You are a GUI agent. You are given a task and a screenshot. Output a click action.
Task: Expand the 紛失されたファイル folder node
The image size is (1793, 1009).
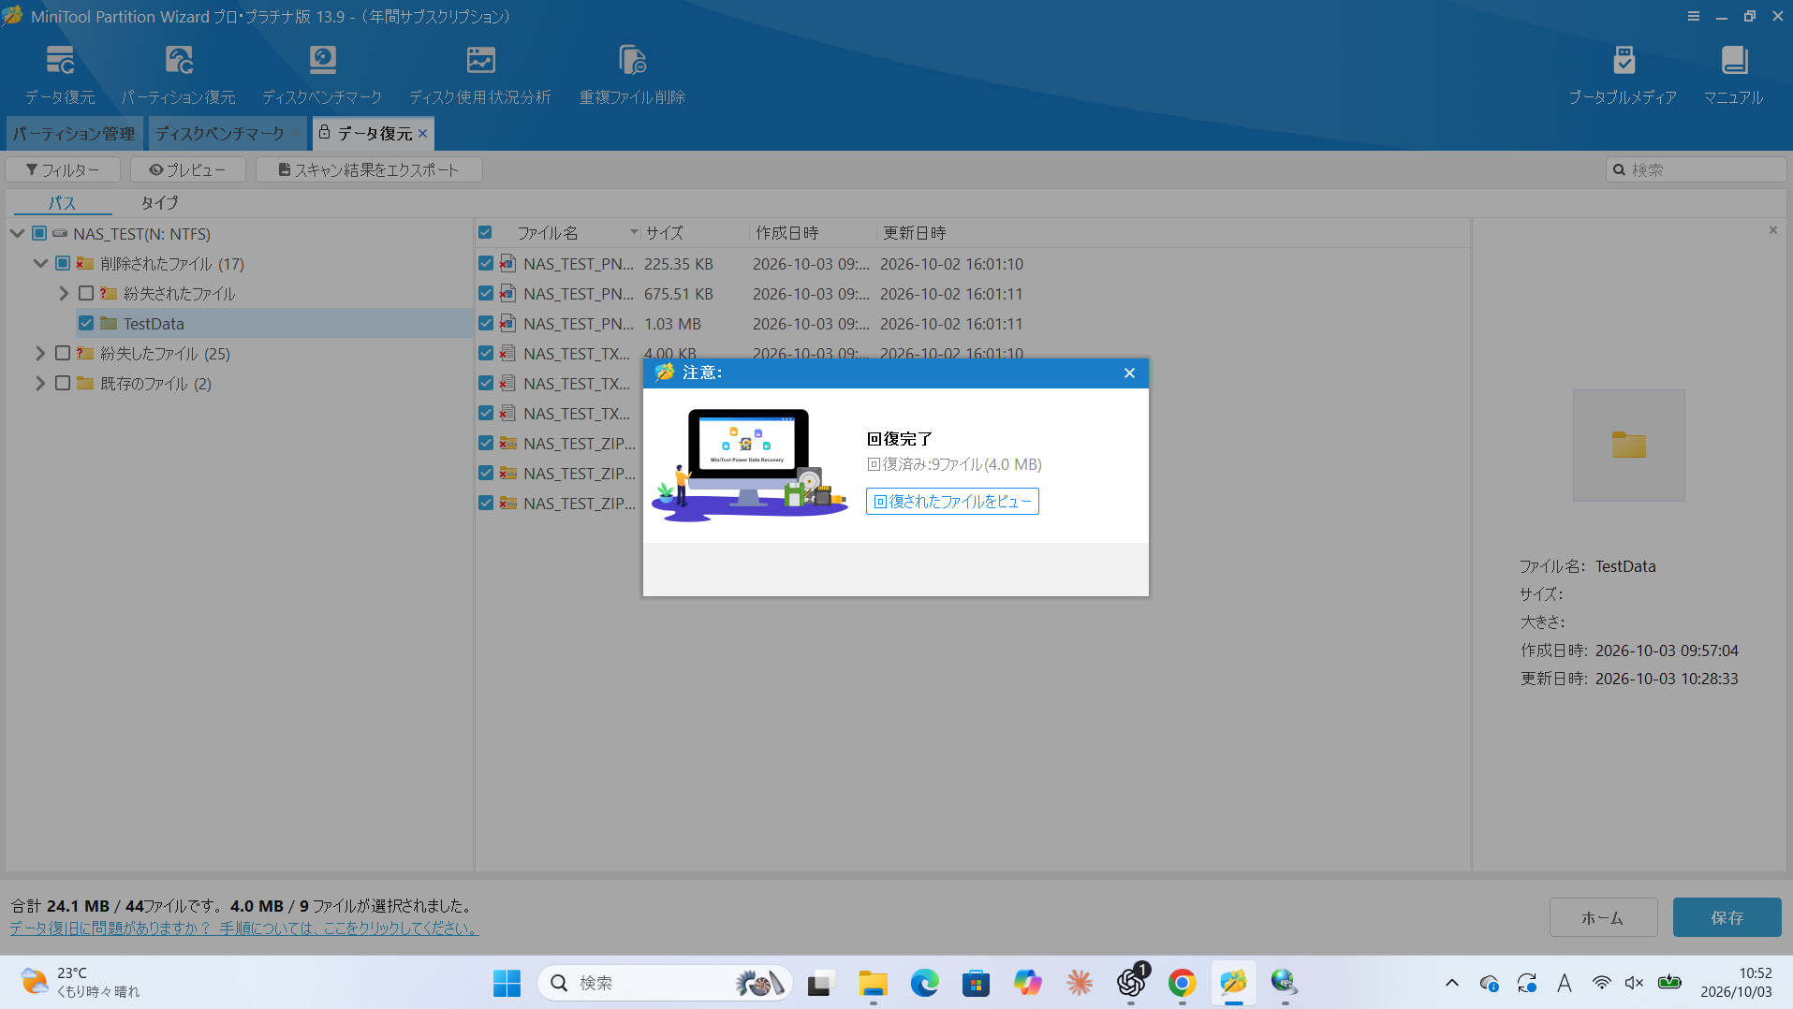tap(64, 293)
